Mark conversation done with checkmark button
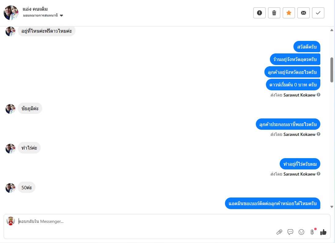The image size is (335, 243). point(318,13)
